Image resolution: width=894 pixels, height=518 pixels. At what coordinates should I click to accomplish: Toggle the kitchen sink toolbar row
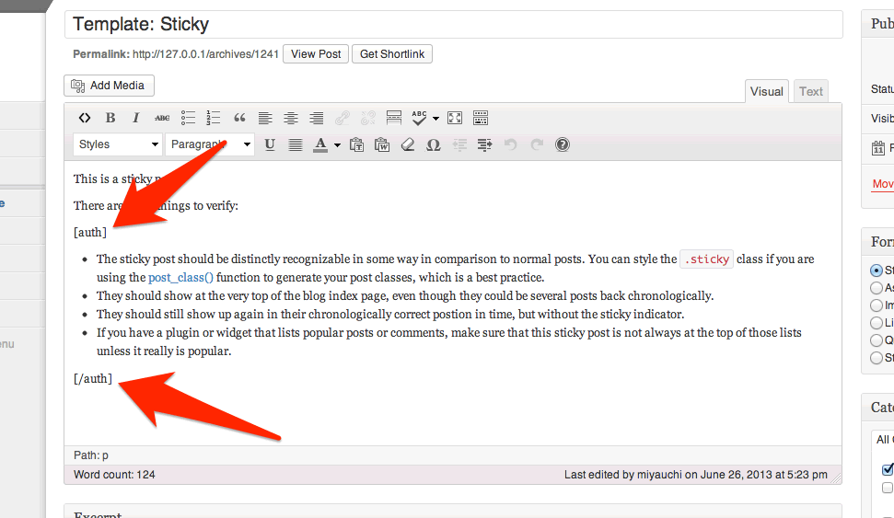pos(481,118)
